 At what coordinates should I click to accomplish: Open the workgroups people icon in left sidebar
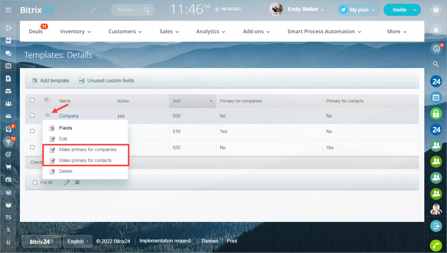(x=8, y=104)
